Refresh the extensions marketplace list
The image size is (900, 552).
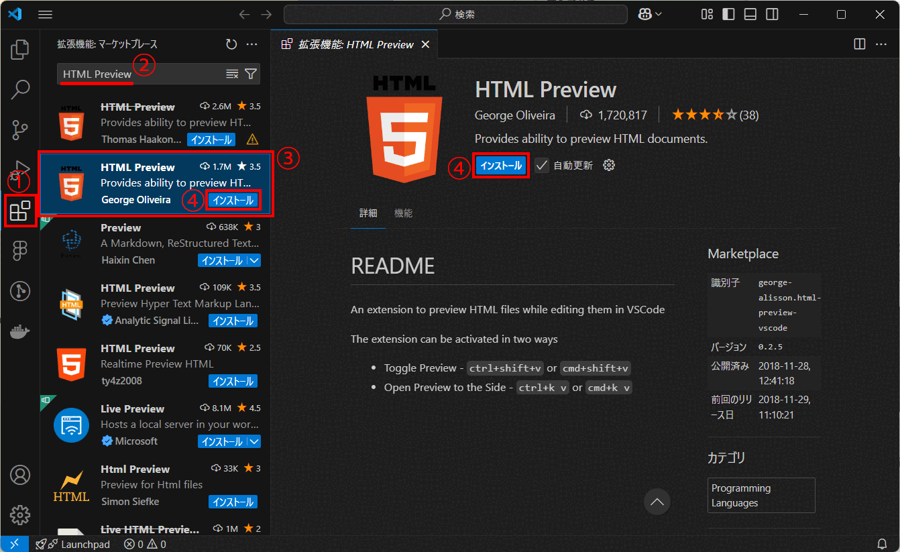click(x=231, y=44)
